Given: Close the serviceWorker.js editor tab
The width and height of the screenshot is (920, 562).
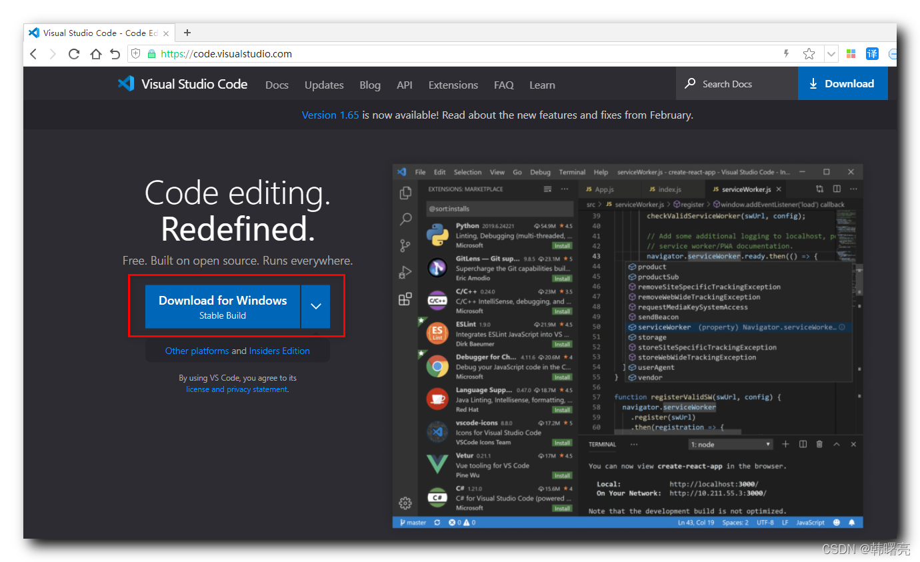Looking at the screenshot, I should [x=779, y=189].
